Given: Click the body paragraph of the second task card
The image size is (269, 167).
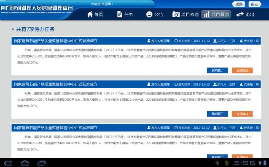Looking at the screenshot, I should pyautogui.click(x=134, y=99).
